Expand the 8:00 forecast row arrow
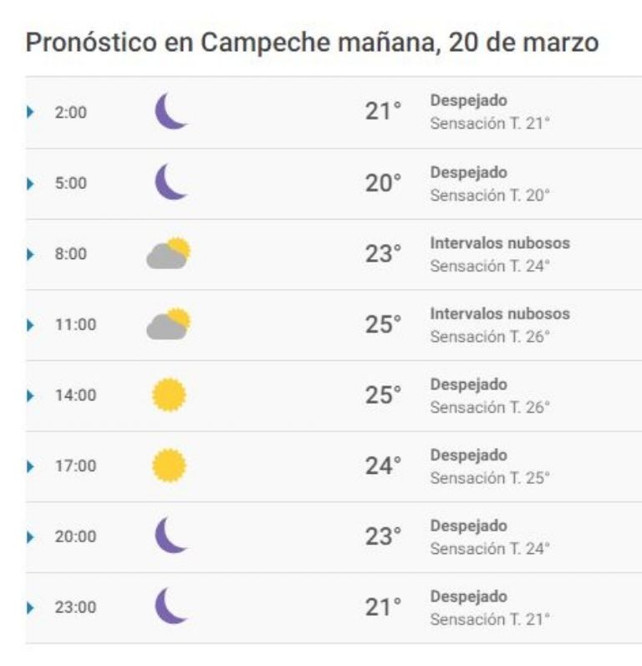 tap(30, 254)
